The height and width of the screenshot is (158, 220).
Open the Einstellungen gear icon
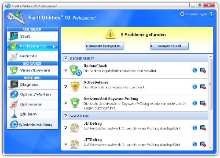click(x=182, y=14)
